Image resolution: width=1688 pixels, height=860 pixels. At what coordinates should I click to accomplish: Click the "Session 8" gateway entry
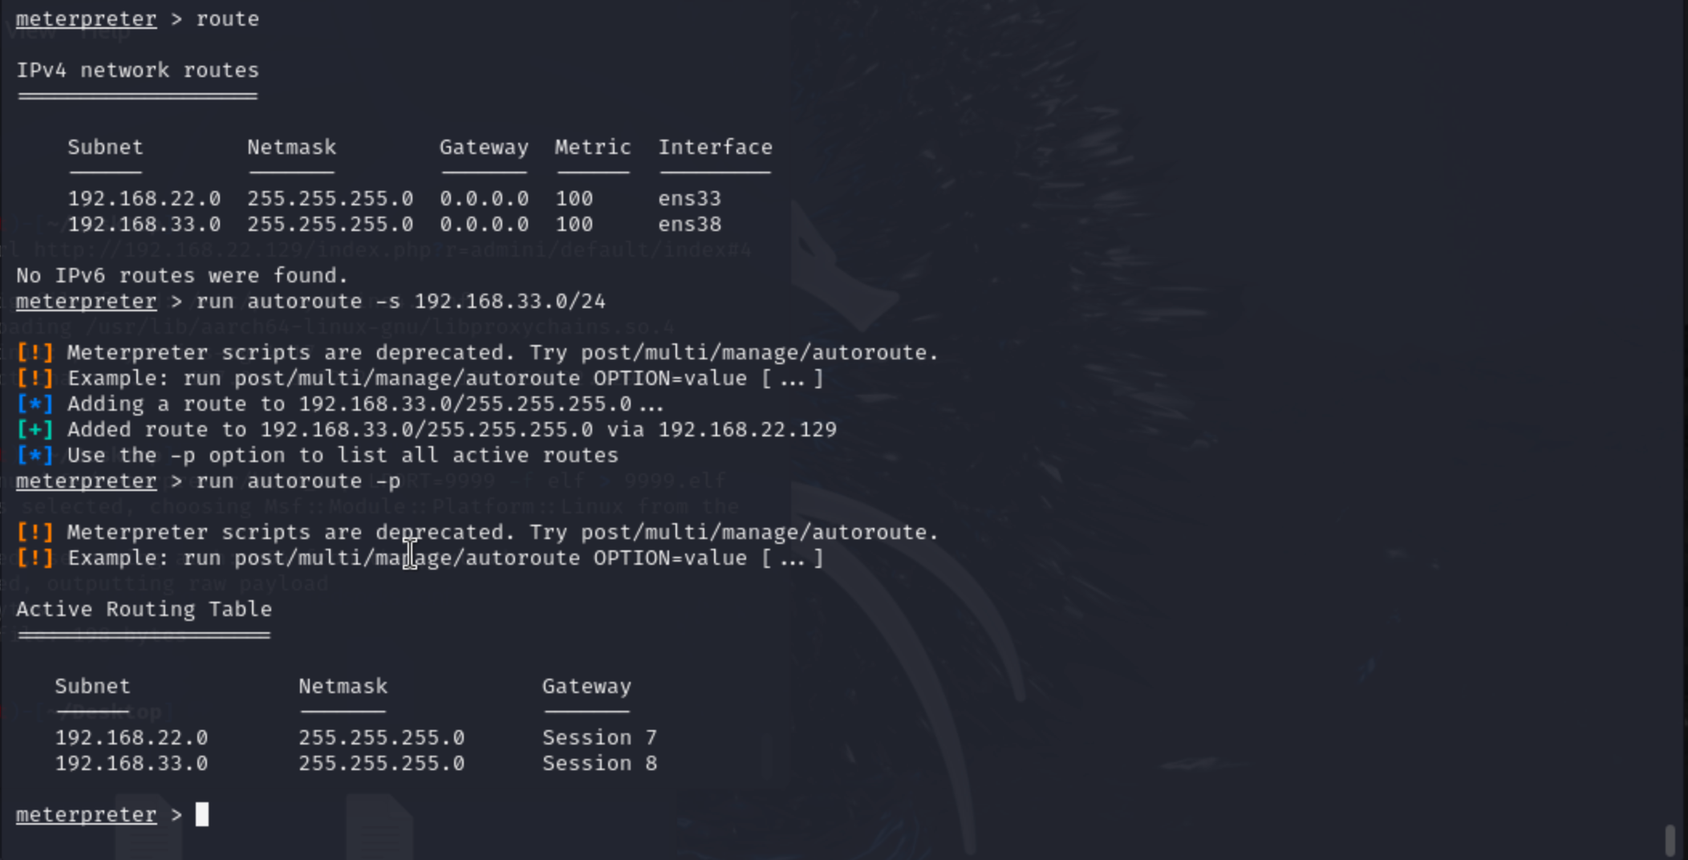click(599, 763)
